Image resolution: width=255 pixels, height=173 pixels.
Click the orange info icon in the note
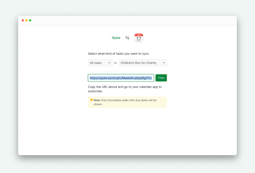92,100
